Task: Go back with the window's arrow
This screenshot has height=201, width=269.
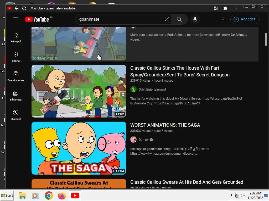Action: point(17,8)
